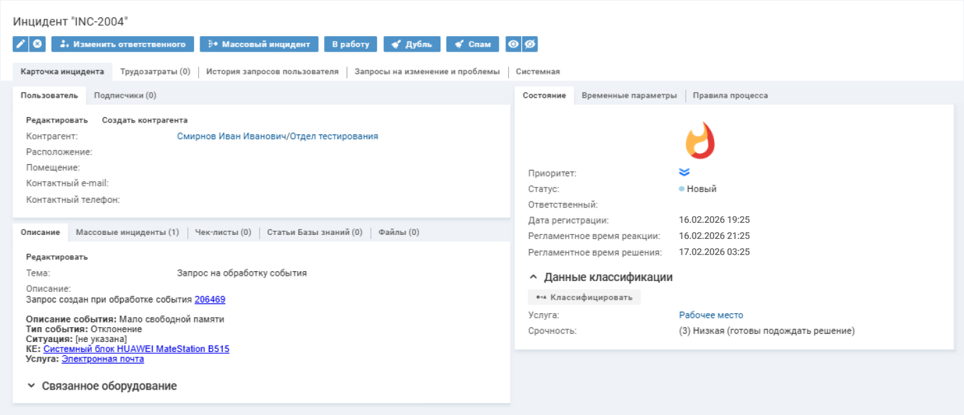This screenshot has width=964, height=415.
Task: Click the 'Ответственный:' label
Action: coord(563,205)
